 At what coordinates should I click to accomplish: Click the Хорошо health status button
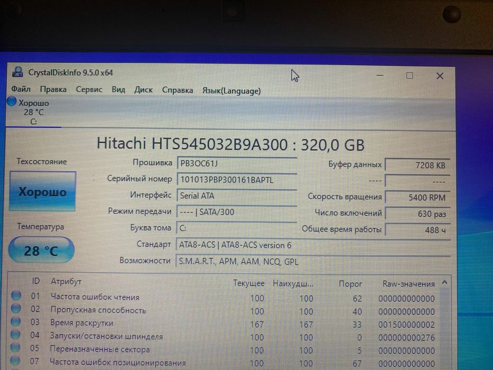(x=43, y=191)
